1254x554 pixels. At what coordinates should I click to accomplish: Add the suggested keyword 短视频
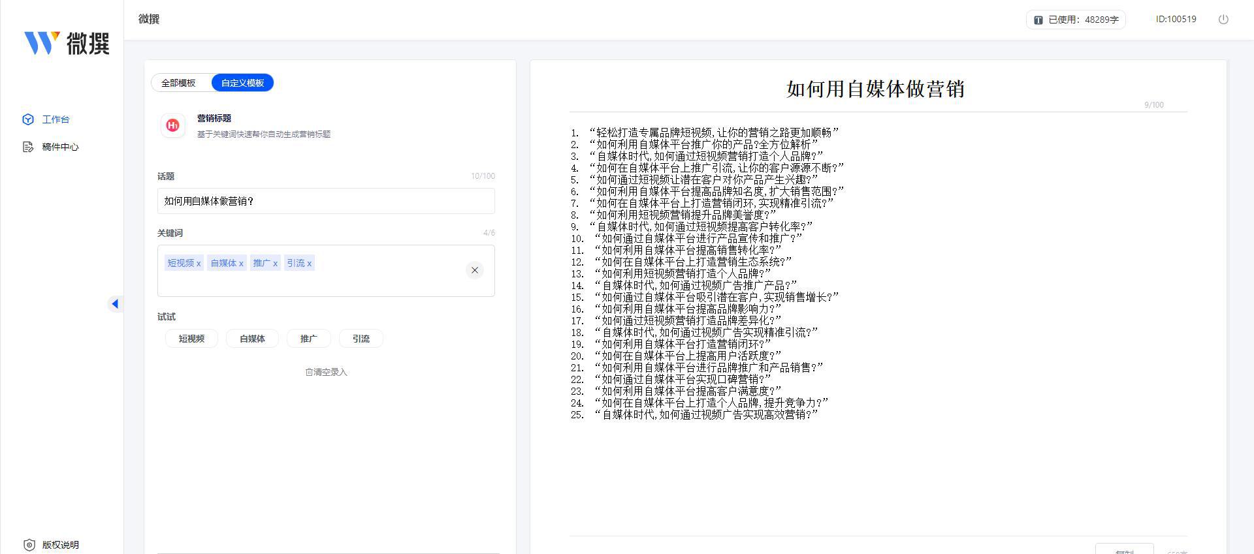click(191, 339)
